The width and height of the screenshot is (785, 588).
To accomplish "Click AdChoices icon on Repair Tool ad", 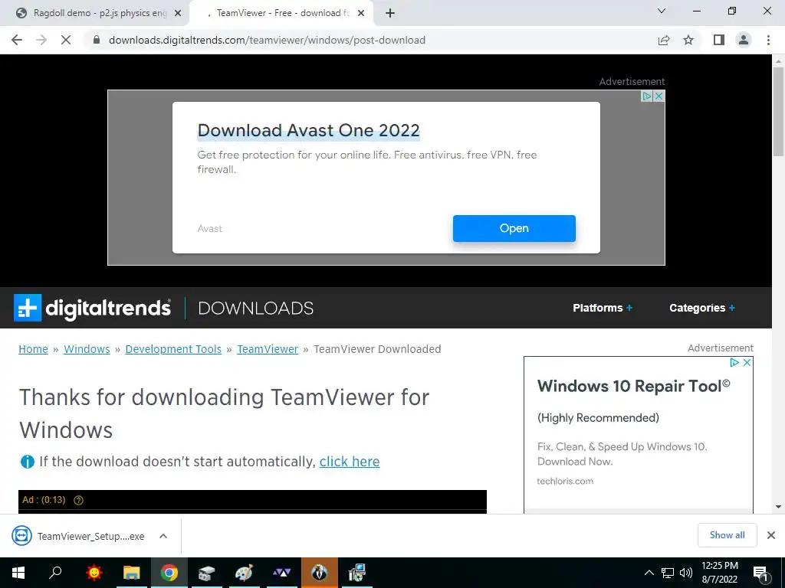I will [x=734, y=362].
